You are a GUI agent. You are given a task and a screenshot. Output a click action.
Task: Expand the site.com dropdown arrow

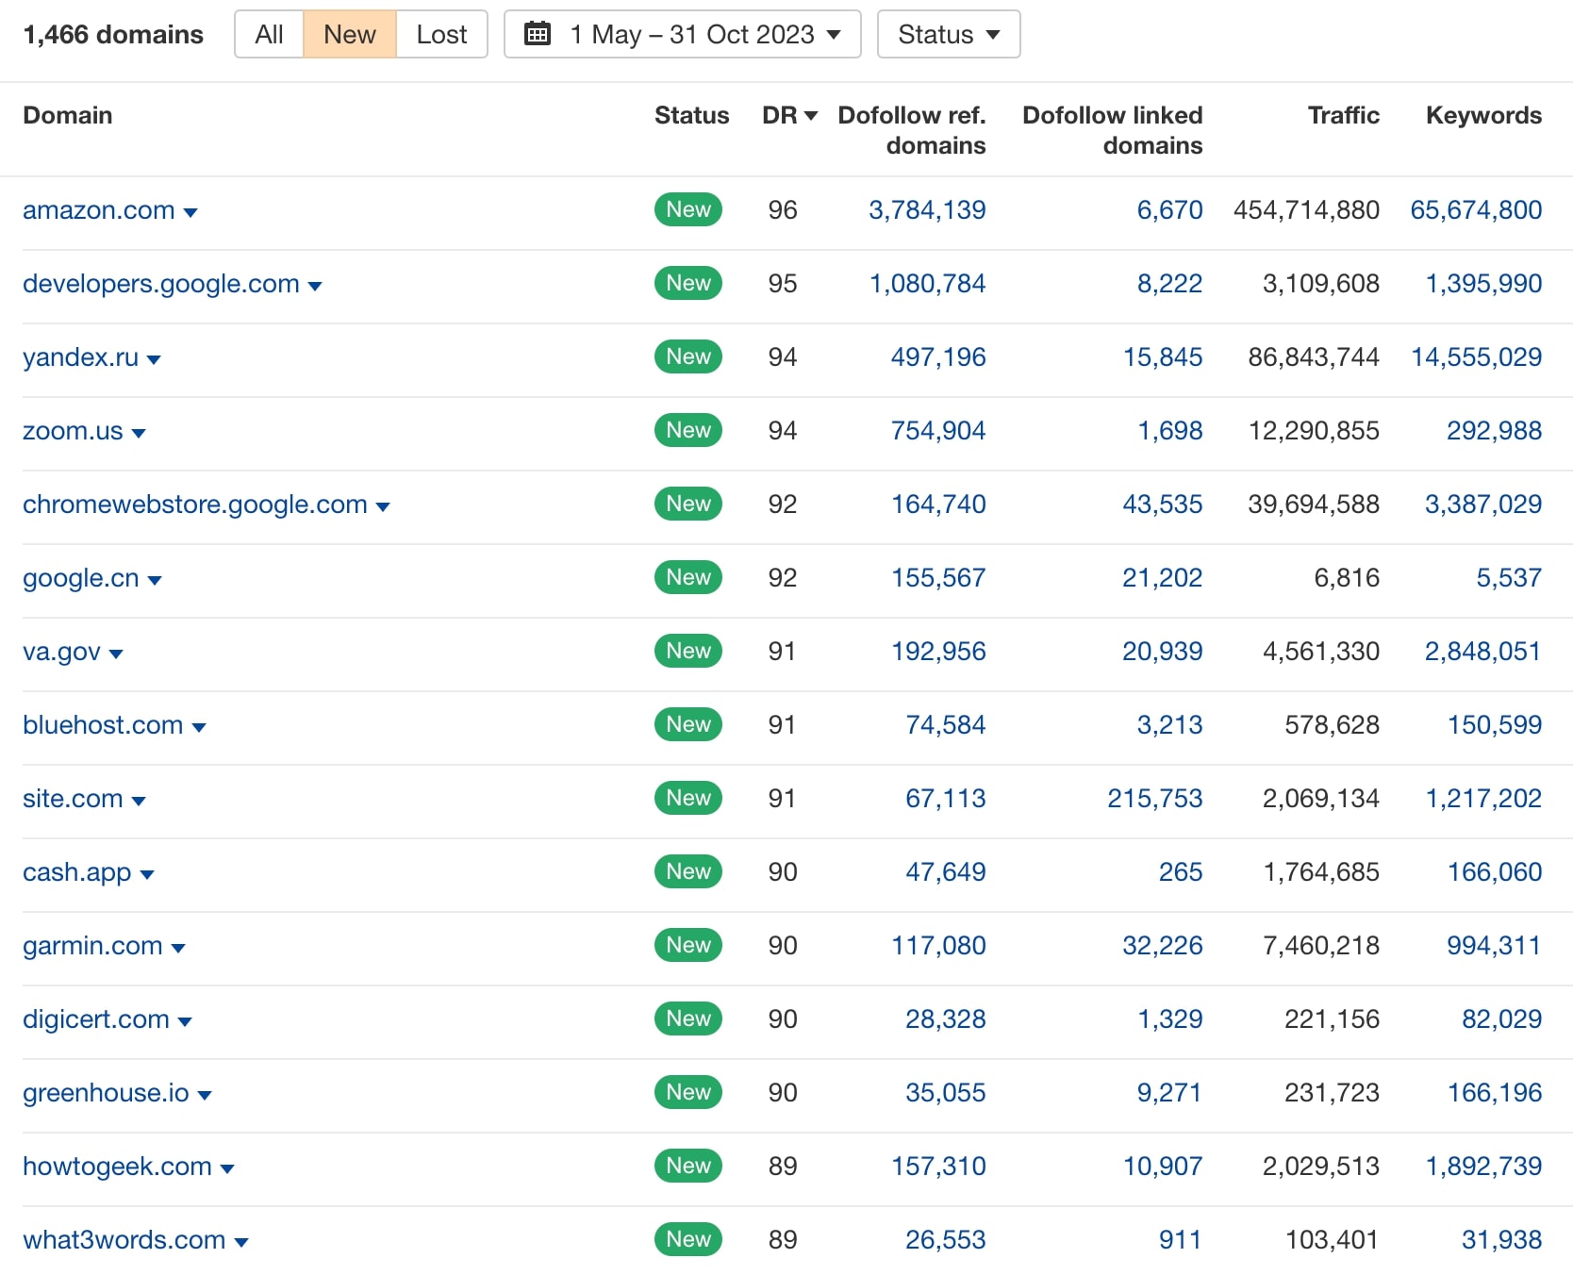point(139,802)
